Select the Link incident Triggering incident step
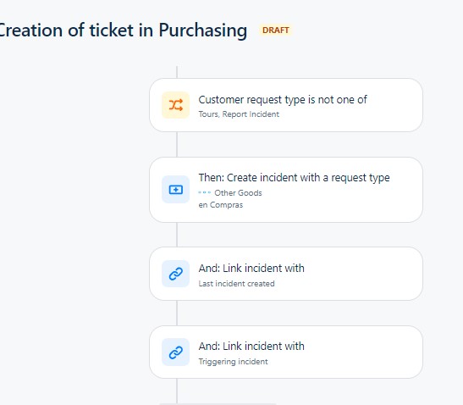The width and height of the screenshot is (463, 405). (x=286, y=352)
